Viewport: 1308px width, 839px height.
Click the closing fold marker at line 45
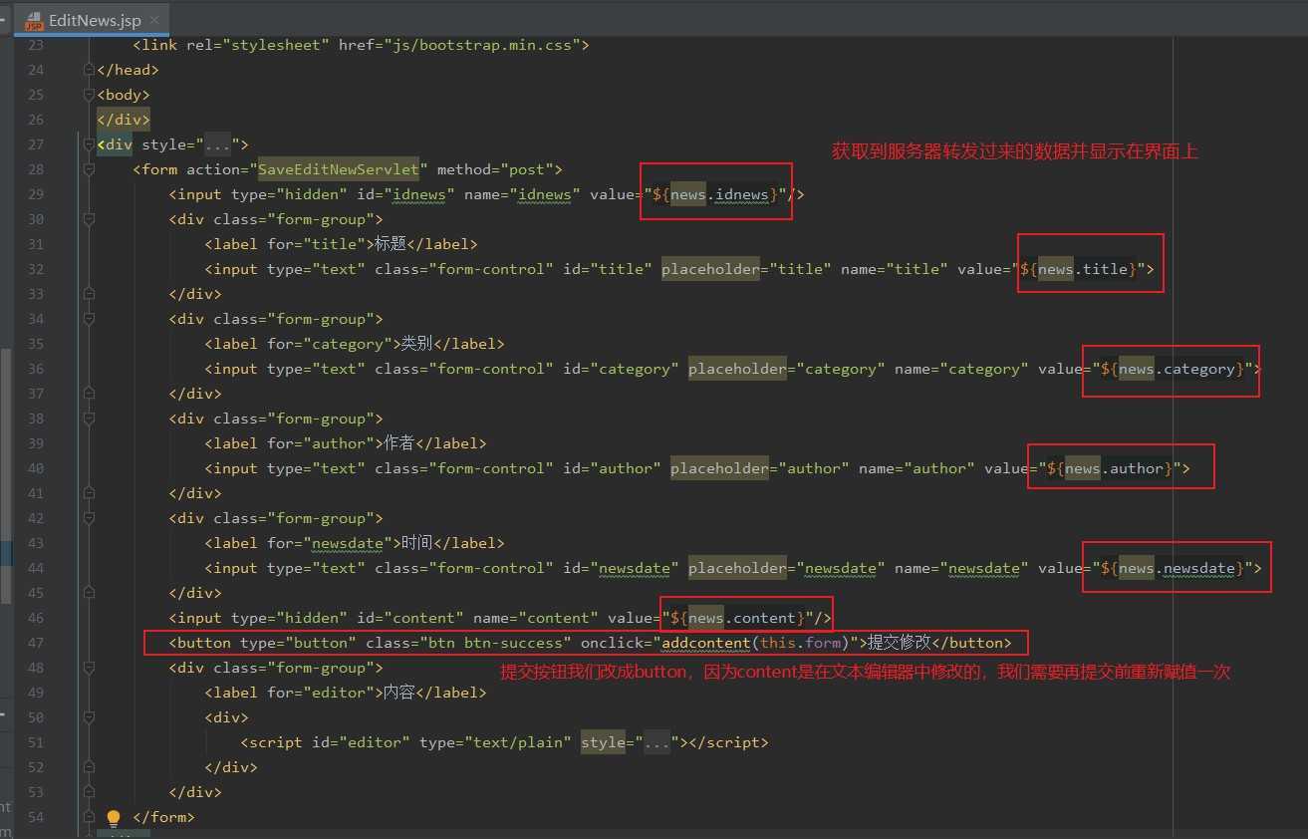point(89,593)
